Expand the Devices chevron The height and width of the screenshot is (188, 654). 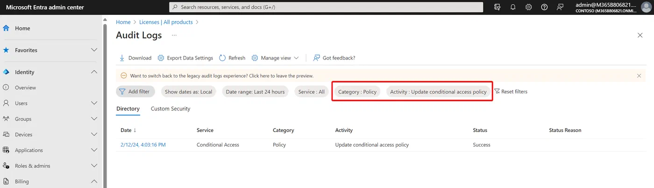tap(94, 134)
